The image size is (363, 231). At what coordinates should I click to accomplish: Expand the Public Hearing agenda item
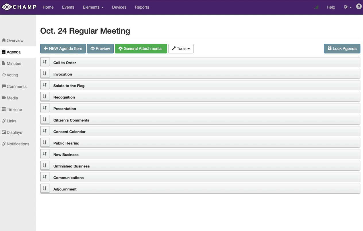click(200, 143)
